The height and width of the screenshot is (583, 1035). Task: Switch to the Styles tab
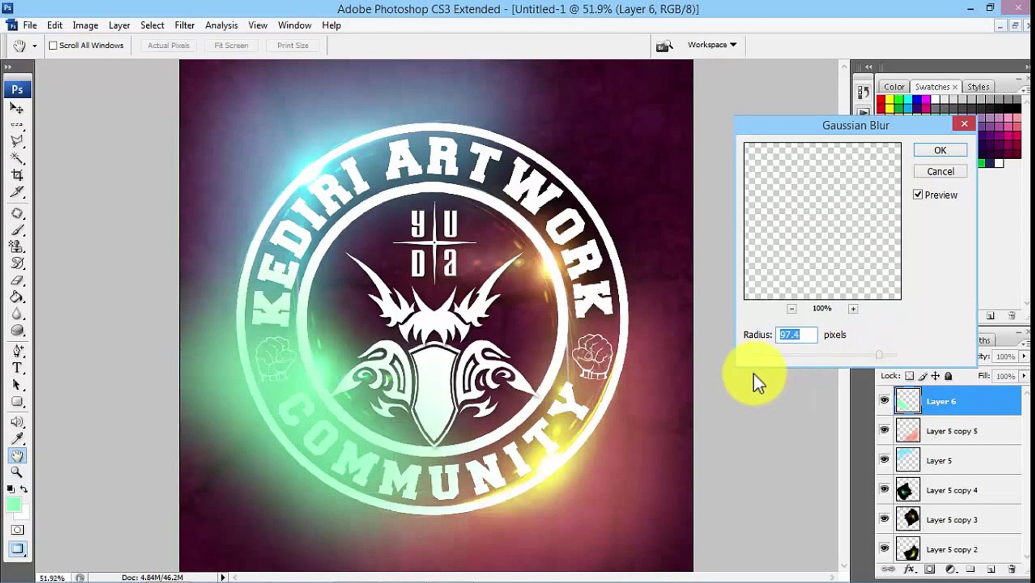coord(978,87)
